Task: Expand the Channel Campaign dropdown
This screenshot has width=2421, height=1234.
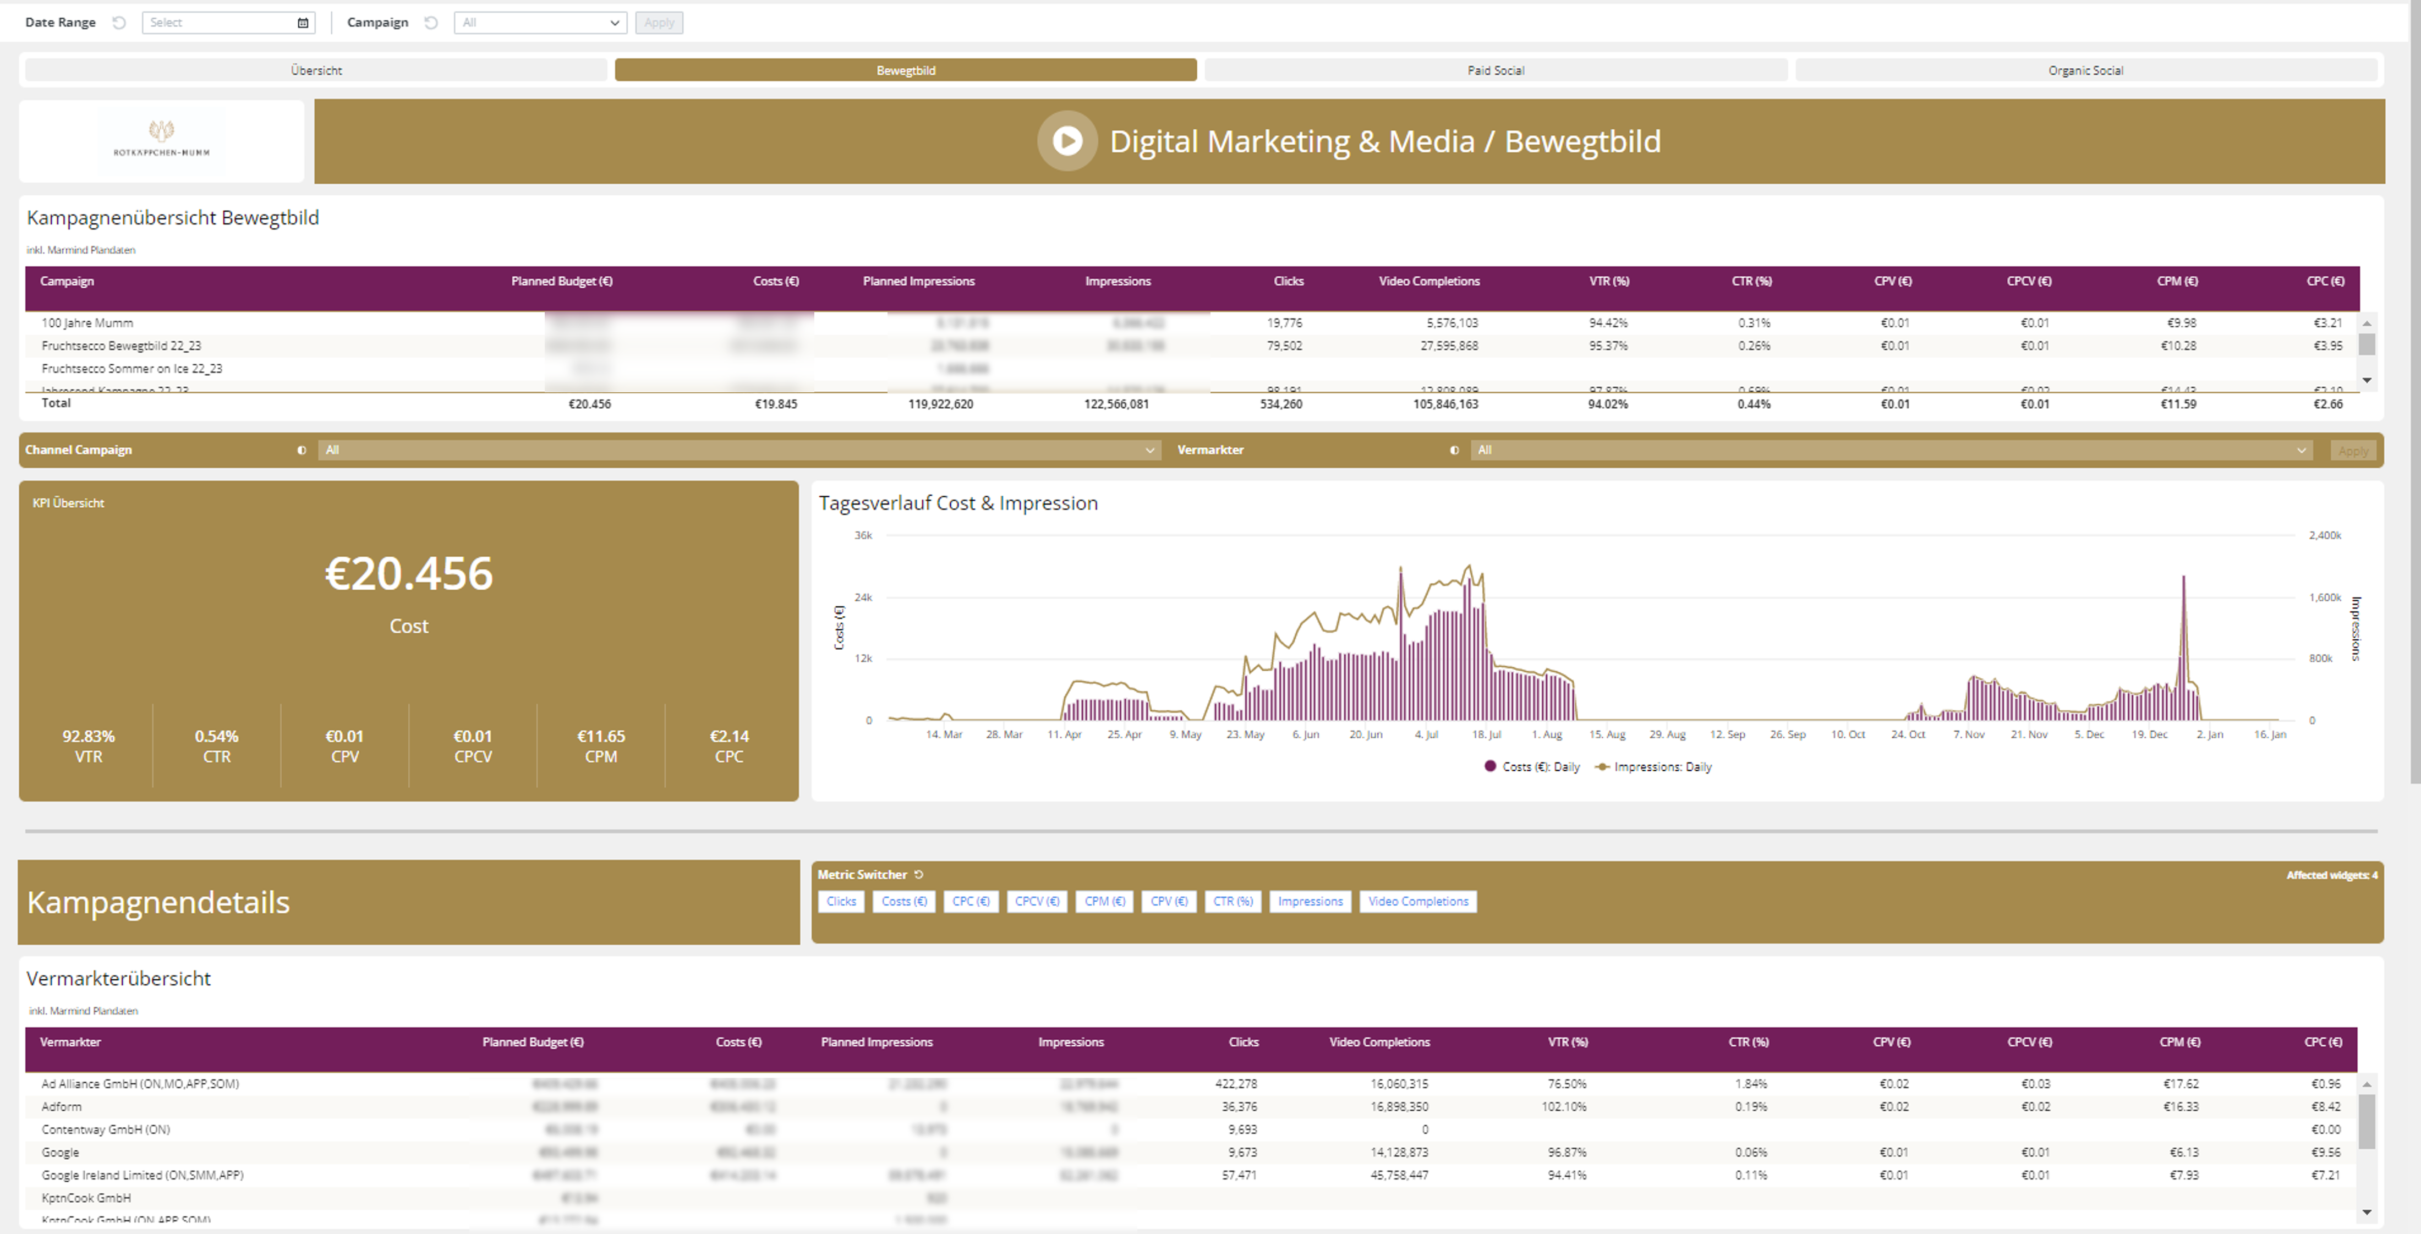Action: tap(739, 450)
